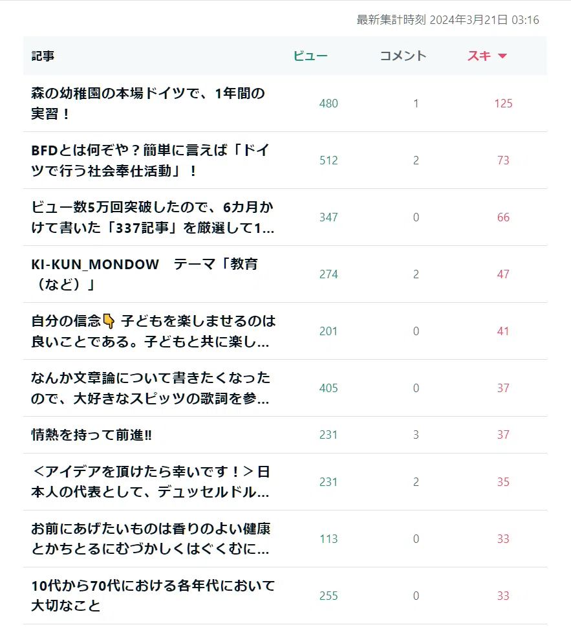Click the スキ sort arrow icon
The height and width of the screenshot is (627, 571).
502,56
